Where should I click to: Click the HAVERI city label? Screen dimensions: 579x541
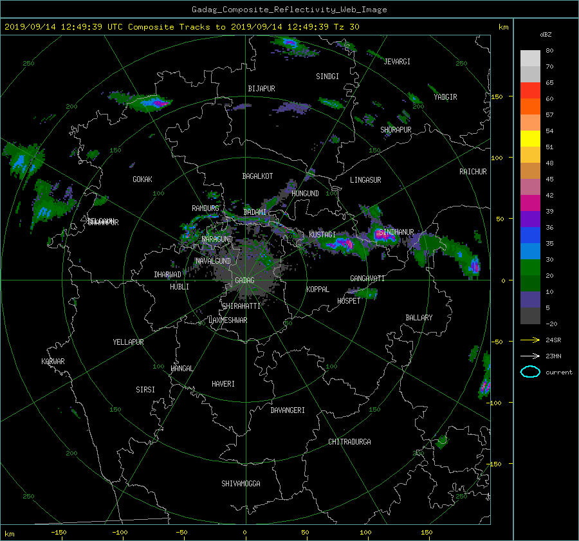(x=223, y=384)
